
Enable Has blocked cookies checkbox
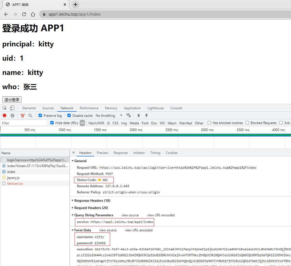click(x=209, y=123)
